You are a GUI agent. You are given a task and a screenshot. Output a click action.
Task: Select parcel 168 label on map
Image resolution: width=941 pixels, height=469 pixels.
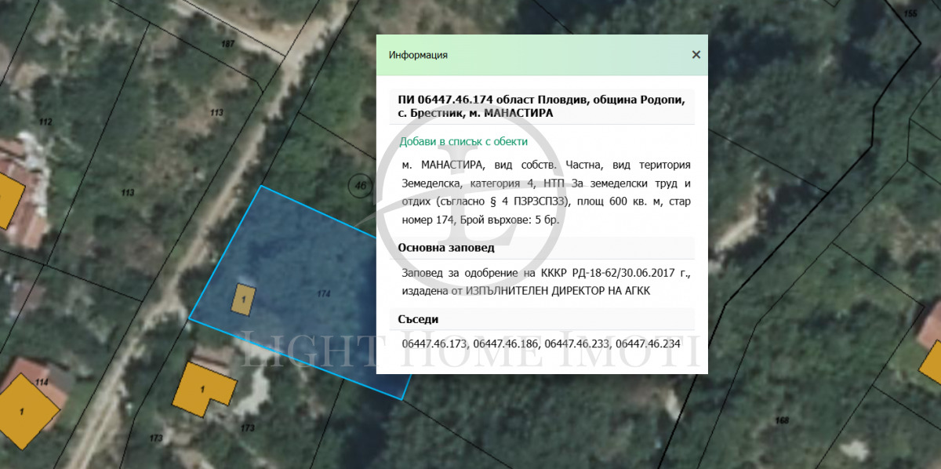pyautogui.click(x=781, y=421)
